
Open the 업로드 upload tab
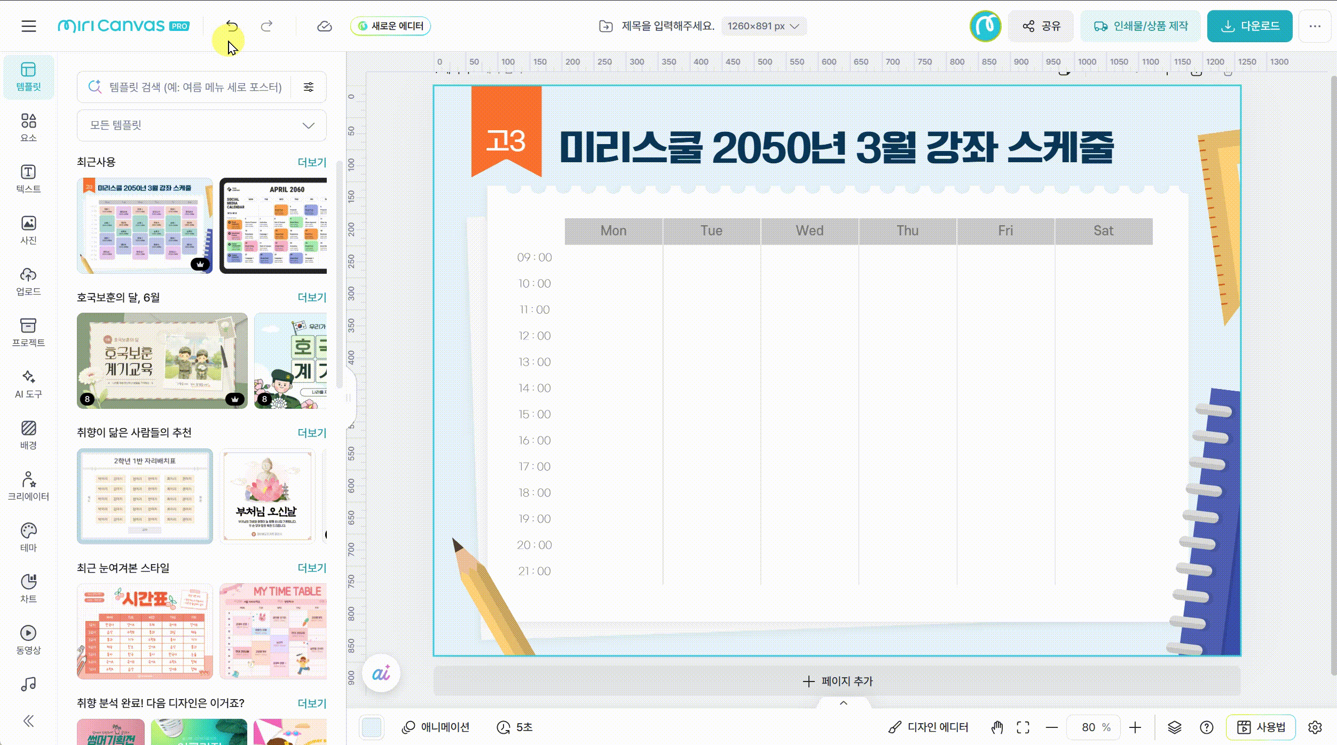pyautogui.click(x=28, y=282)
